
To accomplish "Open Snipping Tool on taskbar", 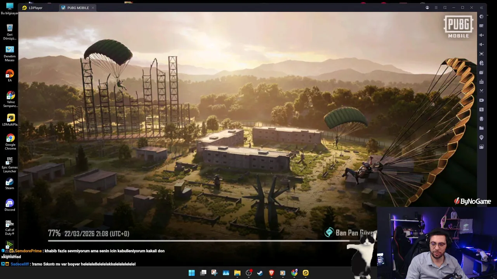I will pos(214,273).
